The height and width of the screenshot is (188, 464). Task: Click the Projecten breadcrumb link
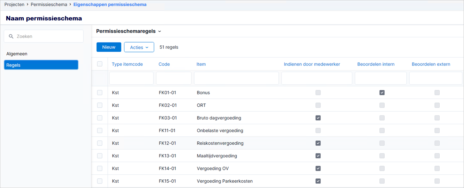click(x=14, y=5)
